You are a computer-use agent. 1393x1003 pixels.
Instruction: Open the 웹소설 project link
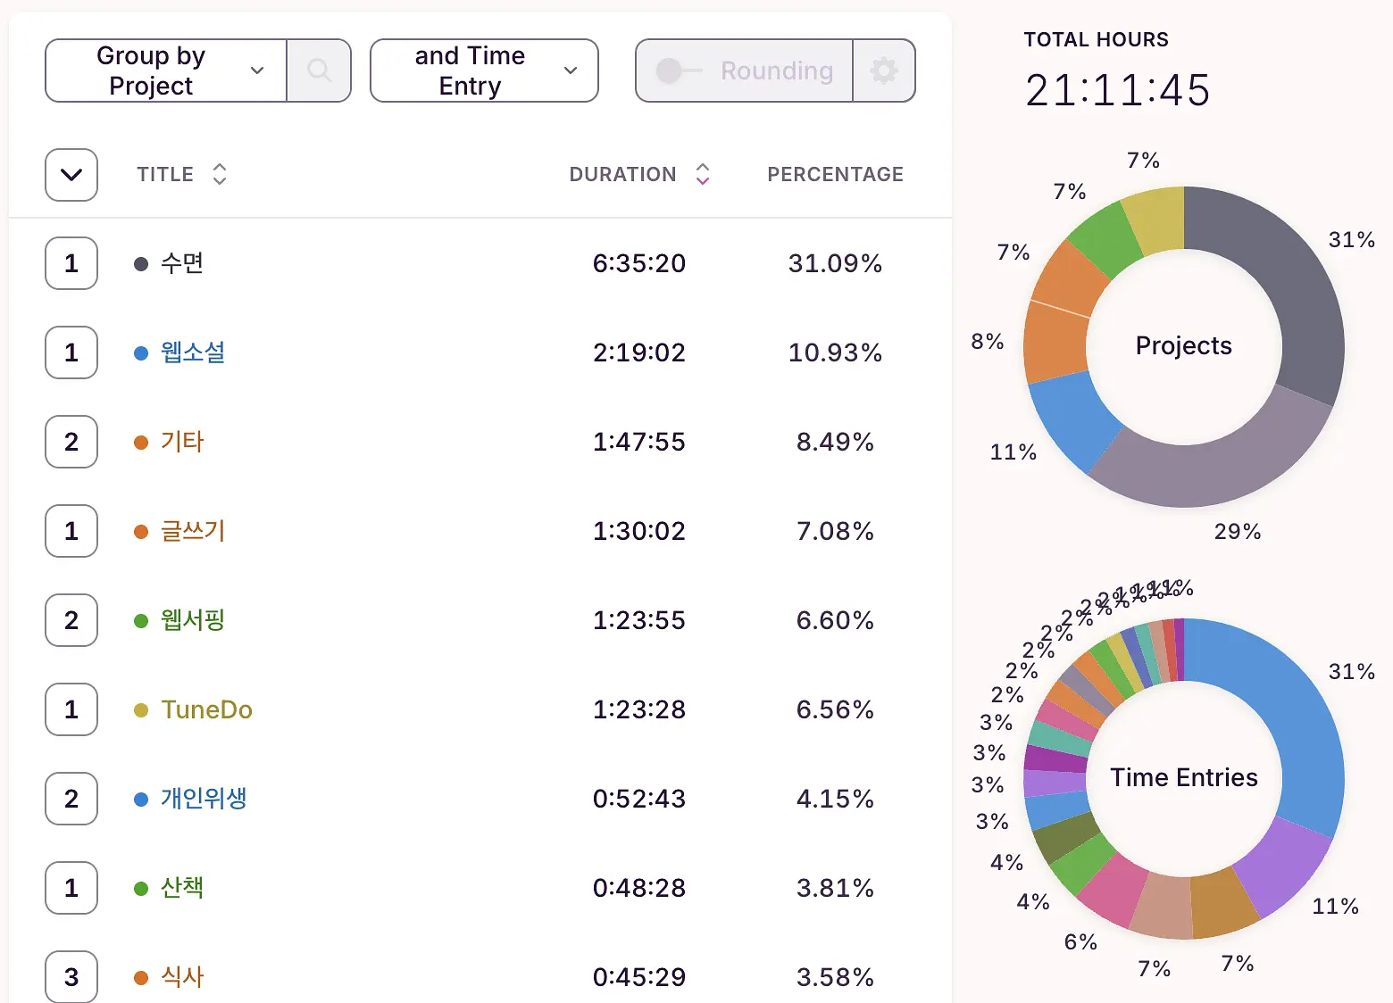(193, 352)
